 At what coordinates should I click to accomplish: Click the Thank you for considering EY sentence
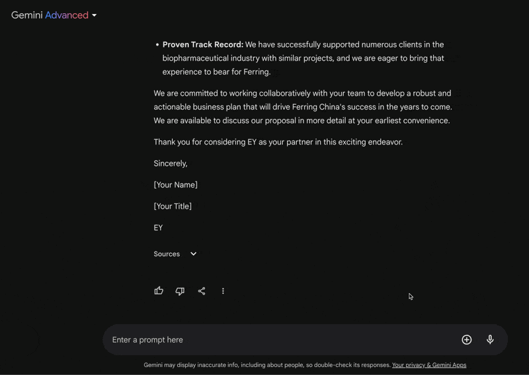278,142
